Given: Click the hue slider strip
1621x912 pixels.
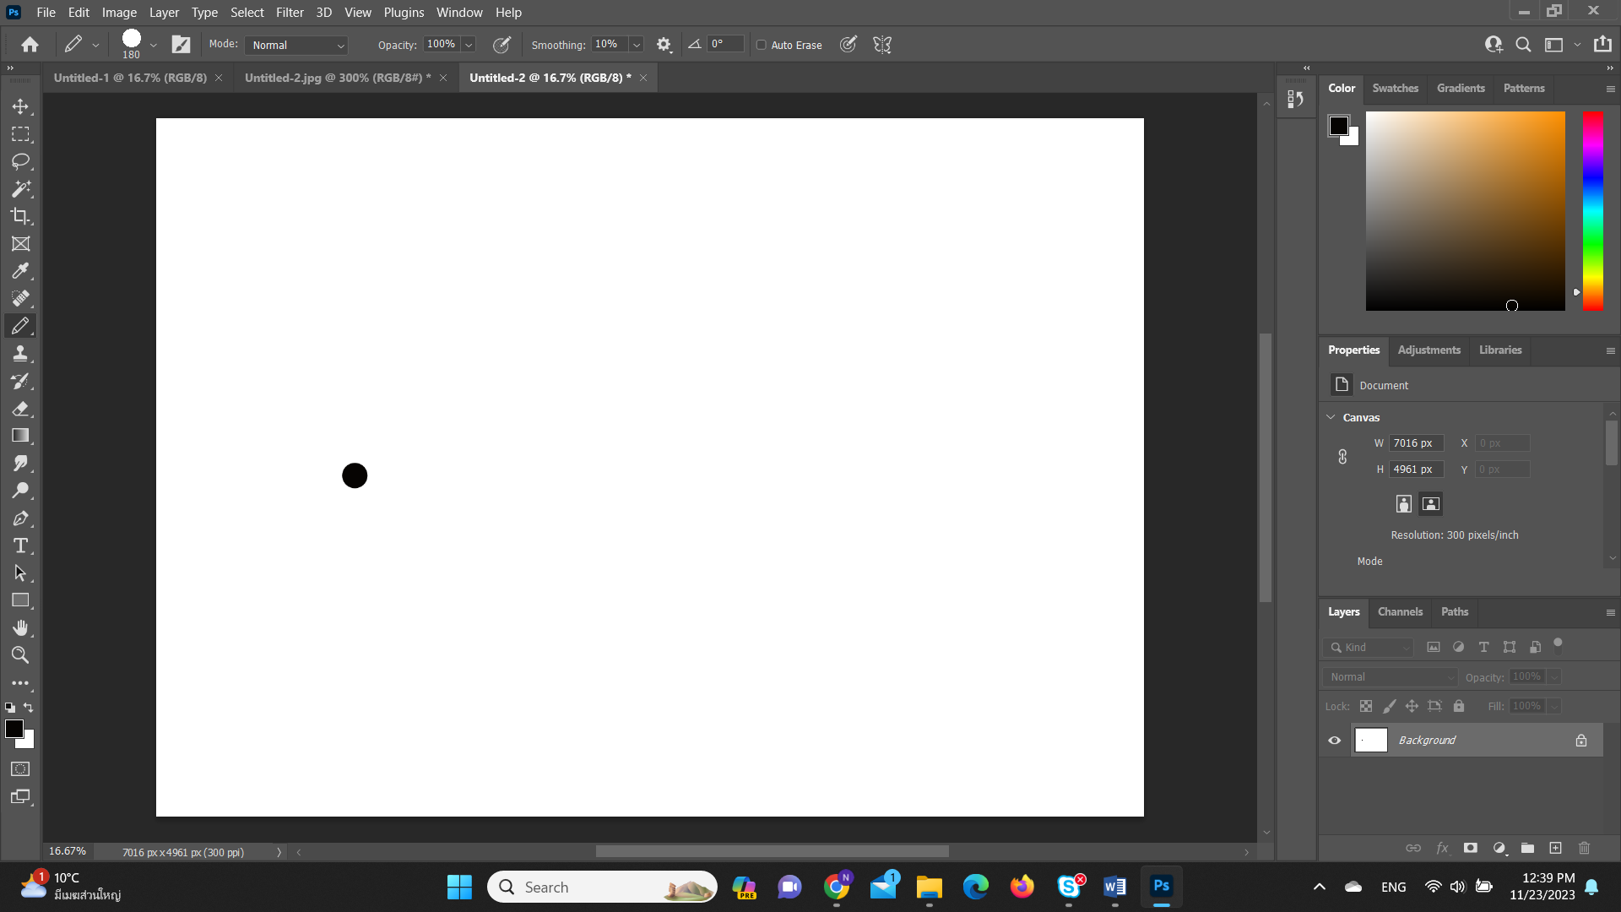Looking at the screenshot, I should point(1592,210).
